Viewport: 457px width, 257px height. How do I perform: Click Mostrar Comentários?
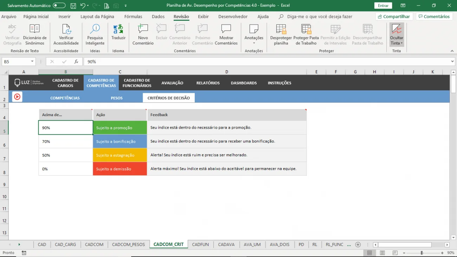pyautogui.click(x=226, y=35)
